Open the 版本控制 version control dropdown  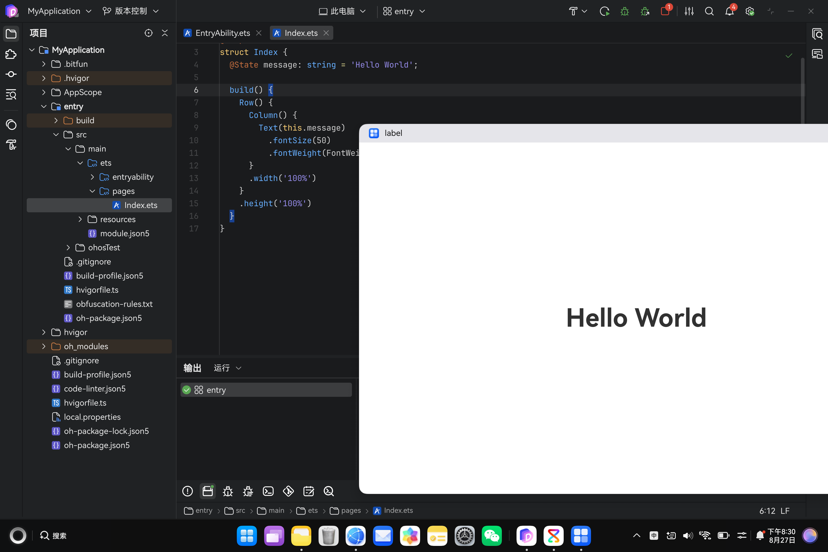(131, 11)
